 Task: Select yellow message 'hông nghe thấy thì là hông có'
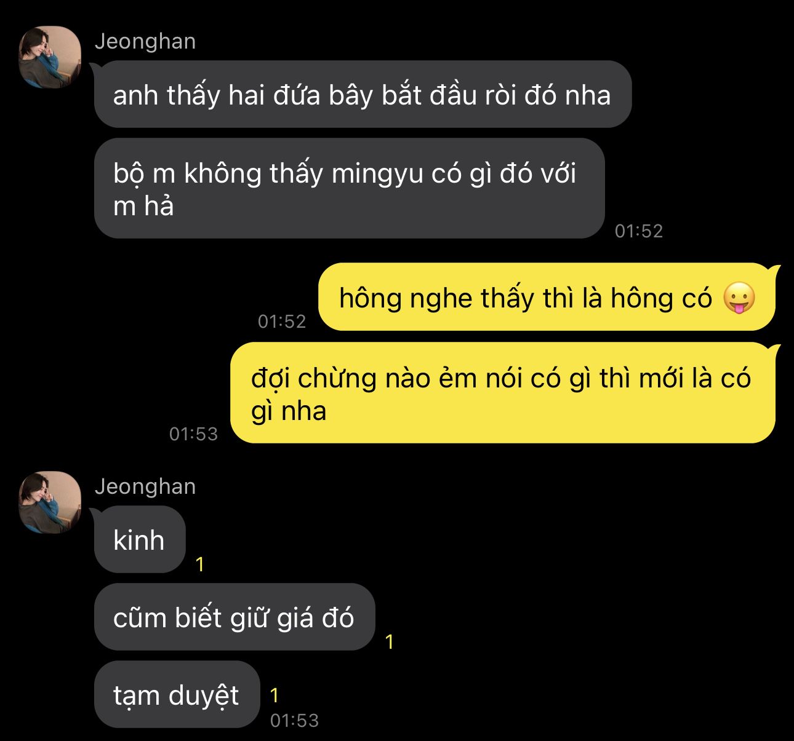tap(547, 297)
